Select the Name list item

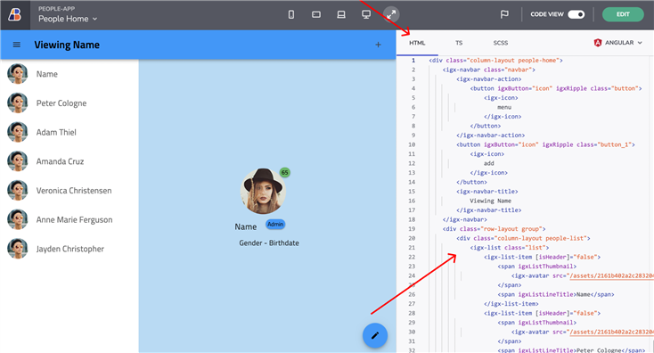click(69, 74)
